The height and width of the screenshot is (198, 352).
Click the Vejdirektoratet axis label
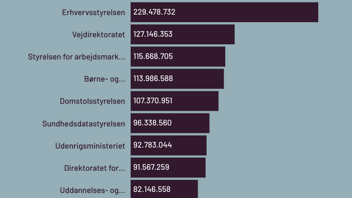pyautogui.click(x=99, y=35)
